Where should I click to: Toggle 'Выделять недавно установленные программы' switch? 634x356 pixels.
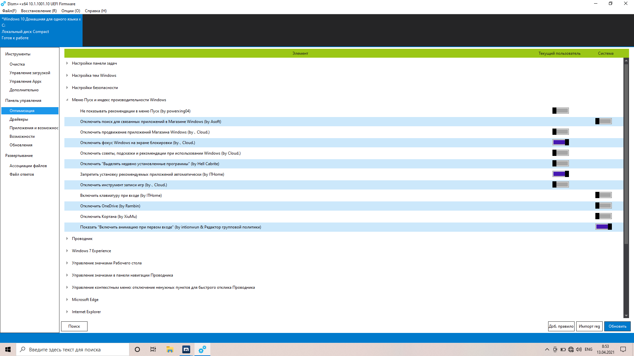point(561,163)
